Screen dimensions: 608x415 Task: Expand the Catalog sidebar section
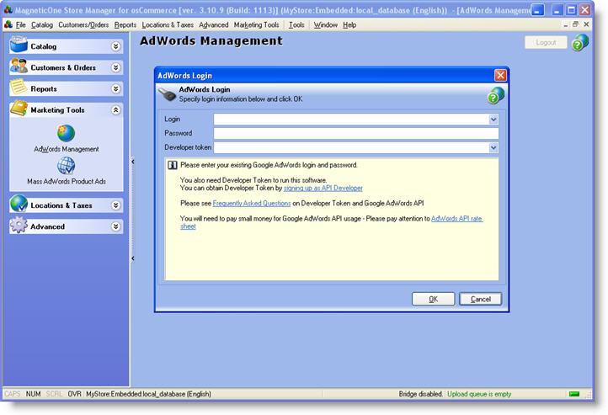point(115,46)
